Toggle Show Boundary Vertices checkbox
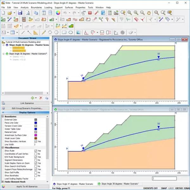 click(36, 142)
